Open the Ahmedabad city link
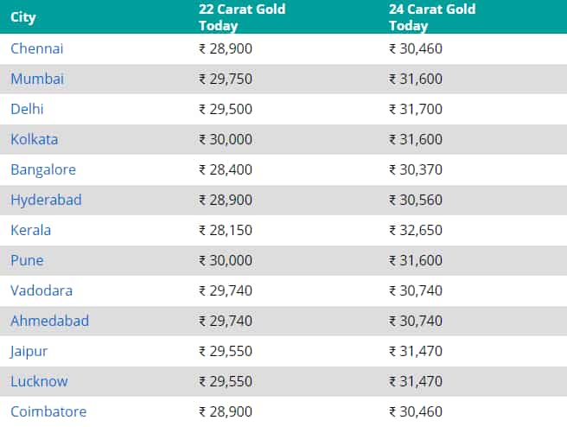 tap(50, 321)
